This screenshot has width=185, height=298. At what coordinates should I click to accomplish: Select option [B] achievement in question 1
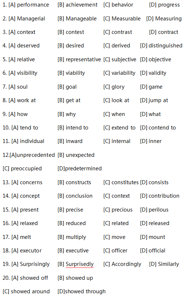click(77, 5)
